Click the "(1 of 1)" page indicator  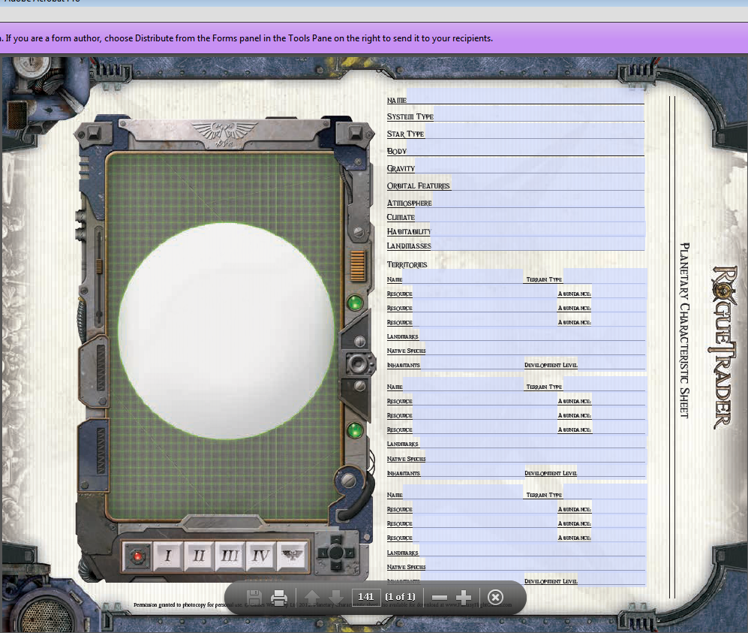pyautogui.click(x=400, y=597)
